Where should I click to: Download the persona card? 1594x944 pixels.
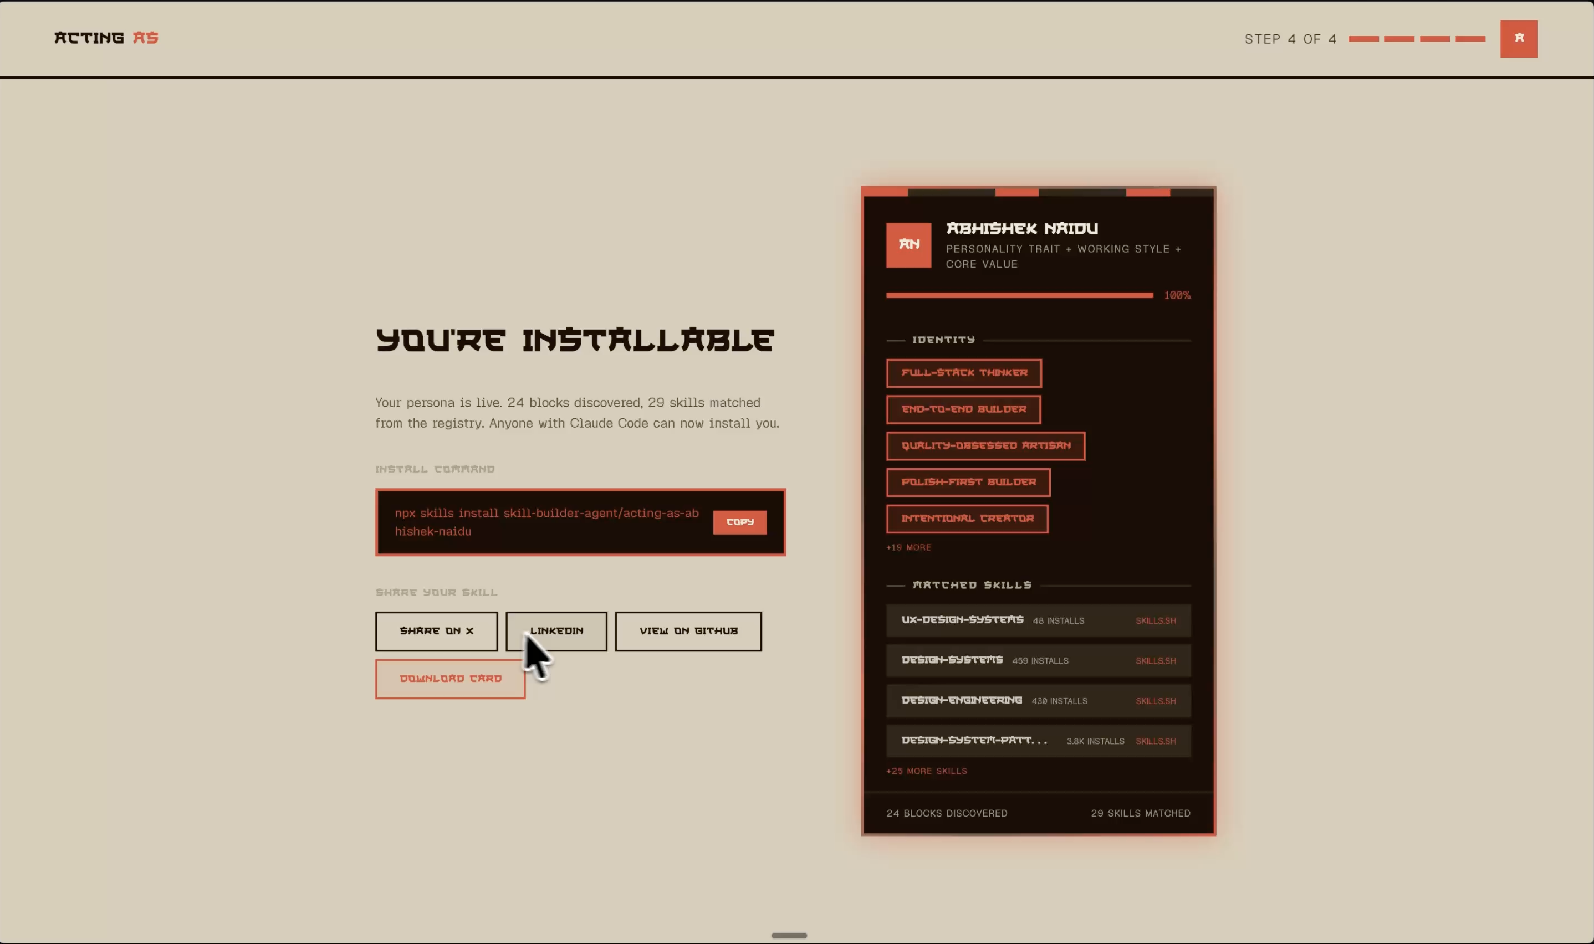(x=450, y=679)
